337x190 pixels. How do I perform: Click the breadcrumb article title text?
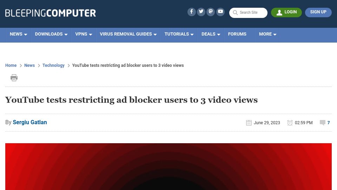coord(128,65)
